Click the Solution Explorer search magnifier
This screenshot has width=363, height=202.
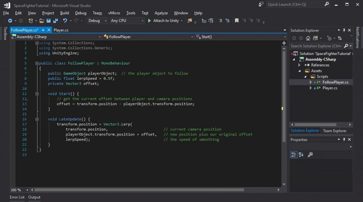[x=346, y=46]
